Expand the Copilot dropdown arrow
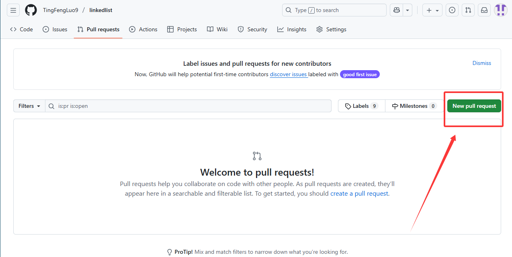 (x=408, y=10)
